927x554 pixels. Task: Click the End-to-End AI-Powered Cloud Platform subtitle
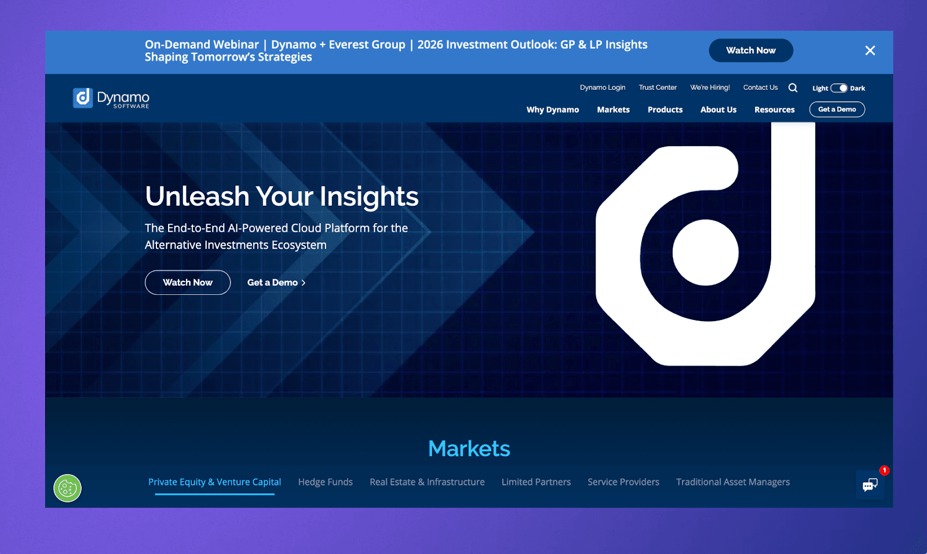[x=276, y=236]
